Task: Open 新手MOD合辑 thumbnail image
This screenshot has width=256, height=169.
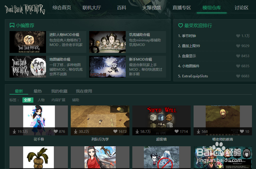Action: click(107, 67)
